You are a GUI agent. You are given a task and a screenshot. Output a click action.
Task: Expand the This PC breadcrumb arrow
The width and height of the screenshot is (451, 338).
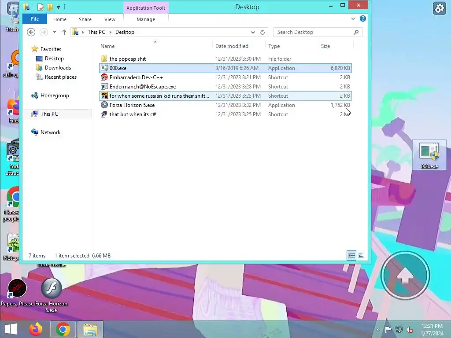[110, 32]
